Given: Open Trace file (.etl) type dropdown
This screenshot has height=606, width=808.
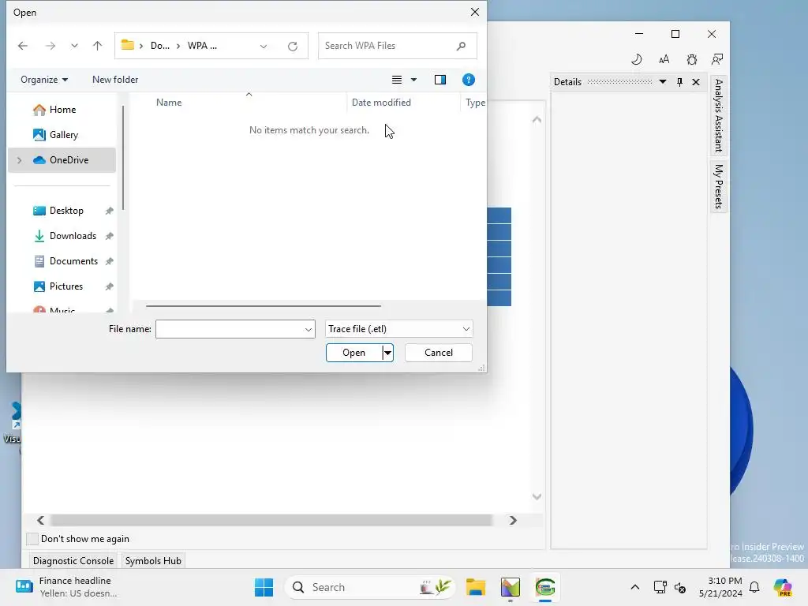Looking at the screenshot, I should (398, 329).
